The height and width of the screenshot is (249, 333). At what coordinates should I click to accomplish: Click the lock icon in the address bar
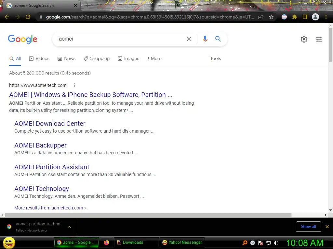point(41,17)
